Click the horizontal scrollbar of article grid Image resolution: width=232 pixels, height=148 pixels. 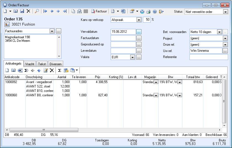click(x=43, y=130)
